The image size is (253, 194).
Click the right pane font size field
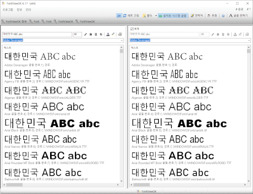[204, 34]
